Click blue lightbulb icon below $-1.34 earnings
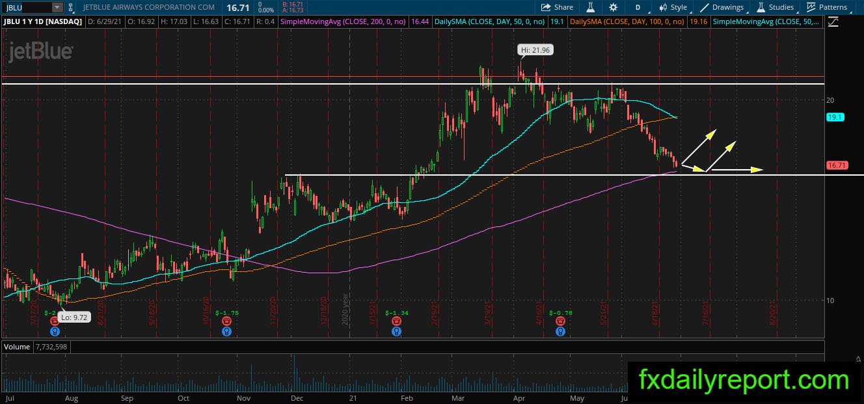 (396, 331)
